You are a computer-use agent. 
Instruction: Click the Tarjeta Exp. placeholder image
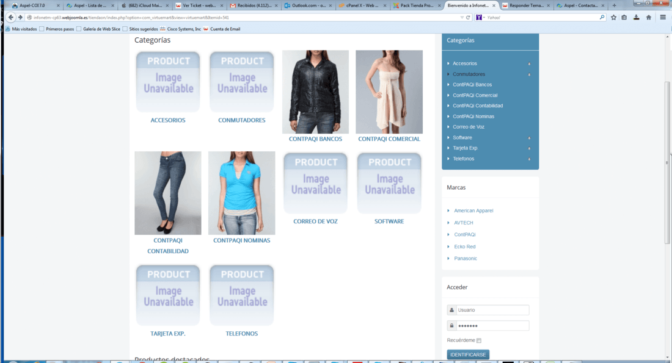click(168, 296)
